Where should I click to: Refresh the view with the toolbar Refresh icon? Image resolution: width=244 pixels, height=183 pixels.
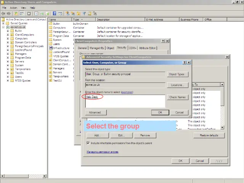(42, 14)
